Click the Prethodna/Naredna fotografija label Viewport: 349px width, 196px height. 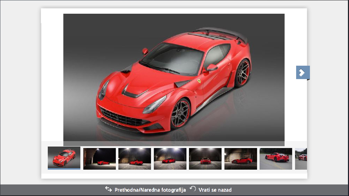[x=150, y=190]
